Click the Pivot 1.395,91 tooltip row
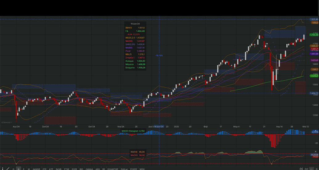This screenshot has width=319, height=170. coord(135,51)
